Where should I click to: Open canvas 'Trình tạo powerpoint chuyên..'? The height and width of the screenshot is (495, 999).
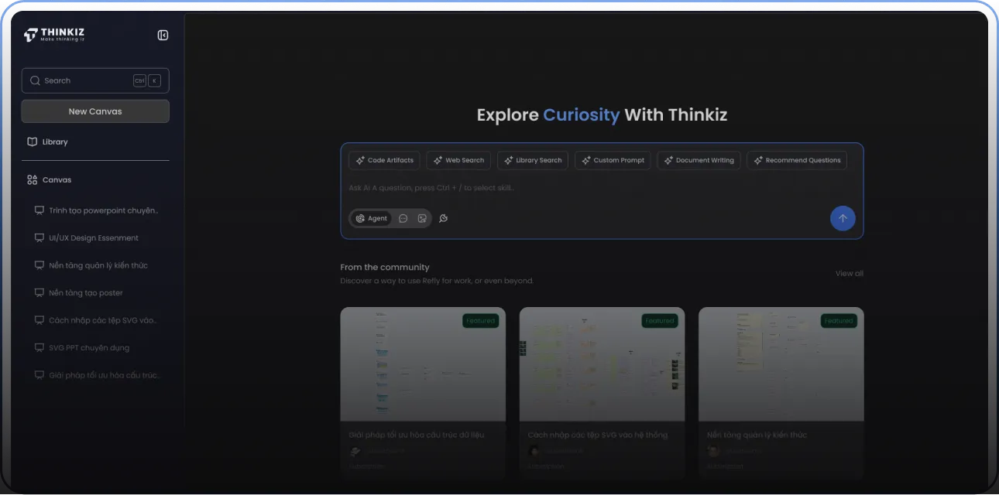coord(98,210)
